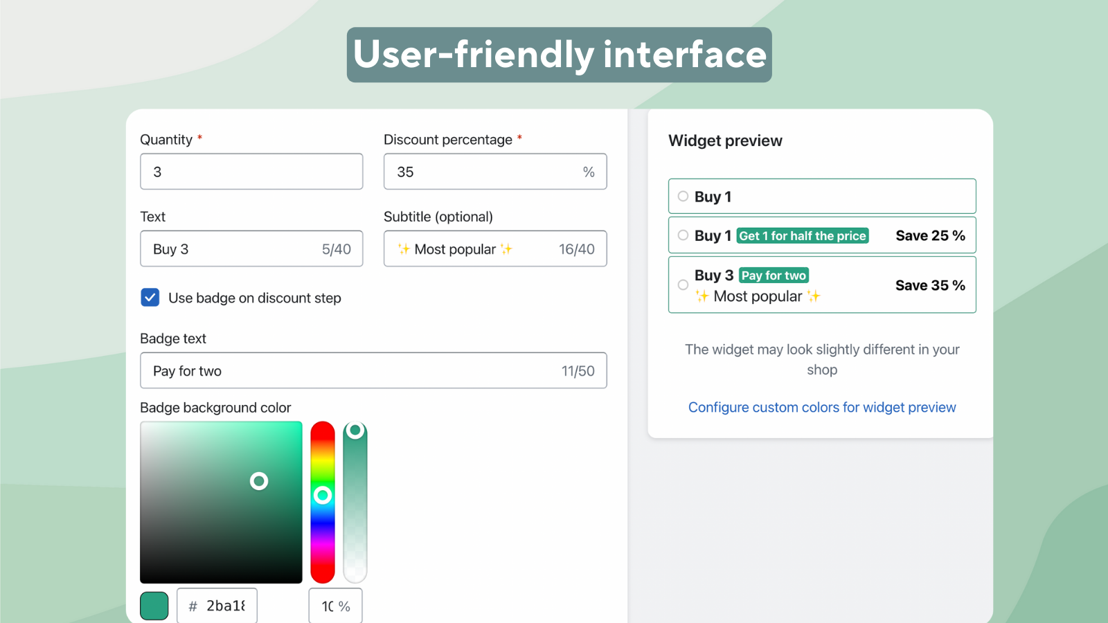Click the hue slider handle
The image size is (1108, 623).
click(323, 495)
